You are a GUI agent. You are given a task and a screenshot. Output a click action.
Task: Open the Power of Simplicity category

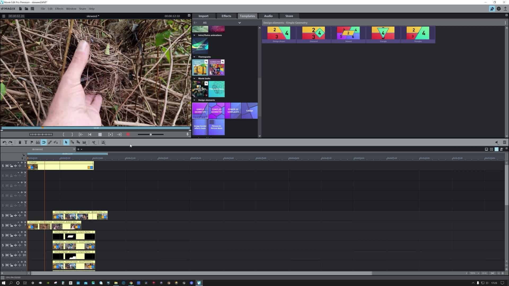tap(233, 111)
